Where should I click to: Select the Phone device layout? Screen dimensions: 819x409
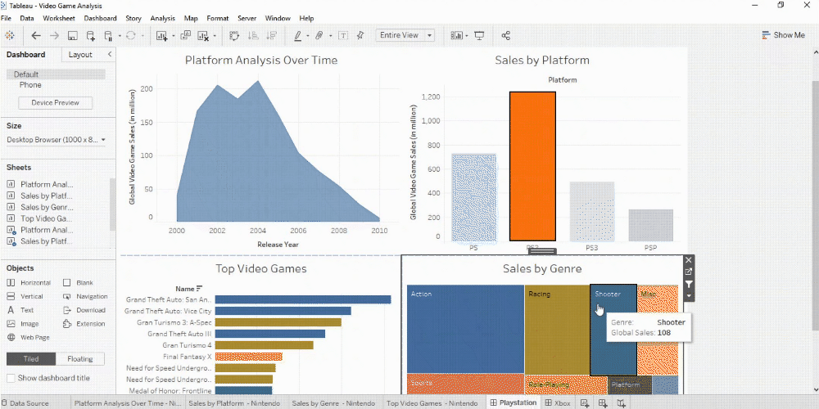click(x=30, y=84)
